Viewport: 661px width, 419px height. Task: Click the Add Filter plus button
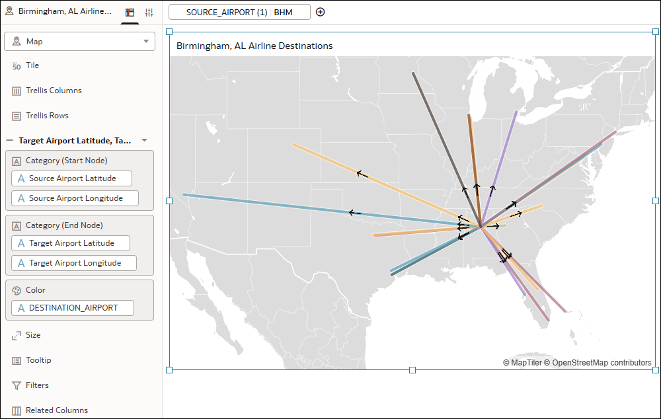pyautogui.click(x=320, y=11)
